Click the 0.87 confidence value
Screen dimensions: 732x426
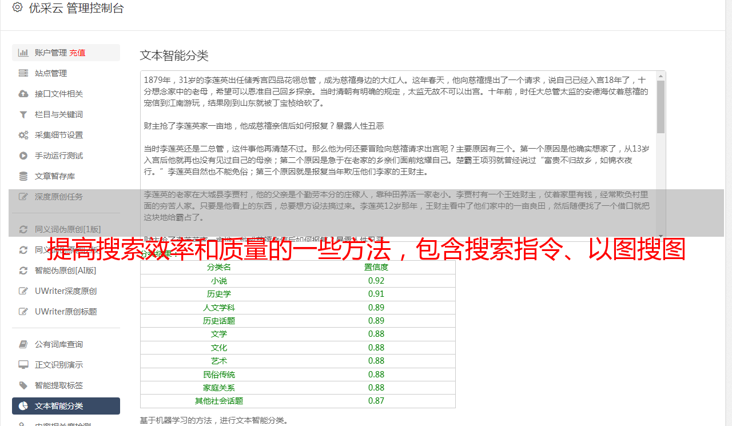[x=376, y=401]
